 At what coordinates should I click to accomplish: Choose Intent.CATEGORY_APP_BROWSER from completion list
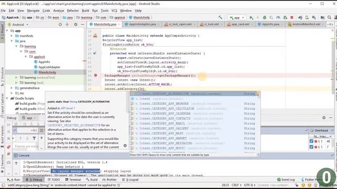[195, 104]
